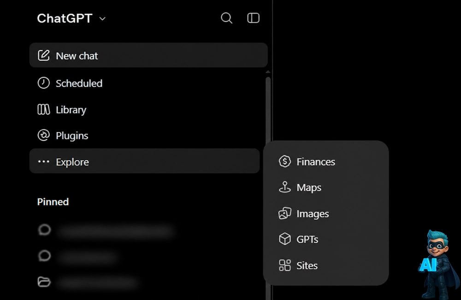Image resolution: width=461 pixels, height=300 pixels.
Task: Click the Scheduled clock icon
Action: (43, 83)
